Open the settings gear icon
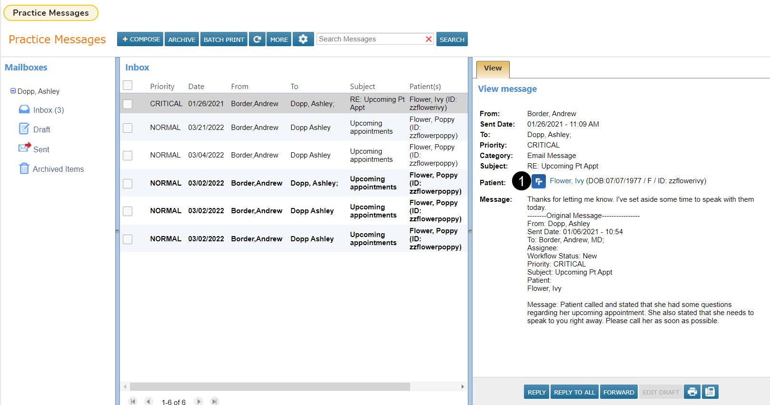The image size is (770, 405). pos(303,40)
